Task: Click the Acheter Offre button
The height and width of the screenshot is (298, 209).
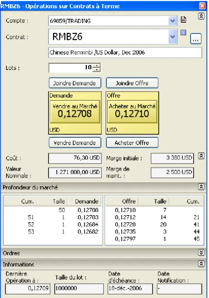Action: pyautogui.click(x=132, y=142)
